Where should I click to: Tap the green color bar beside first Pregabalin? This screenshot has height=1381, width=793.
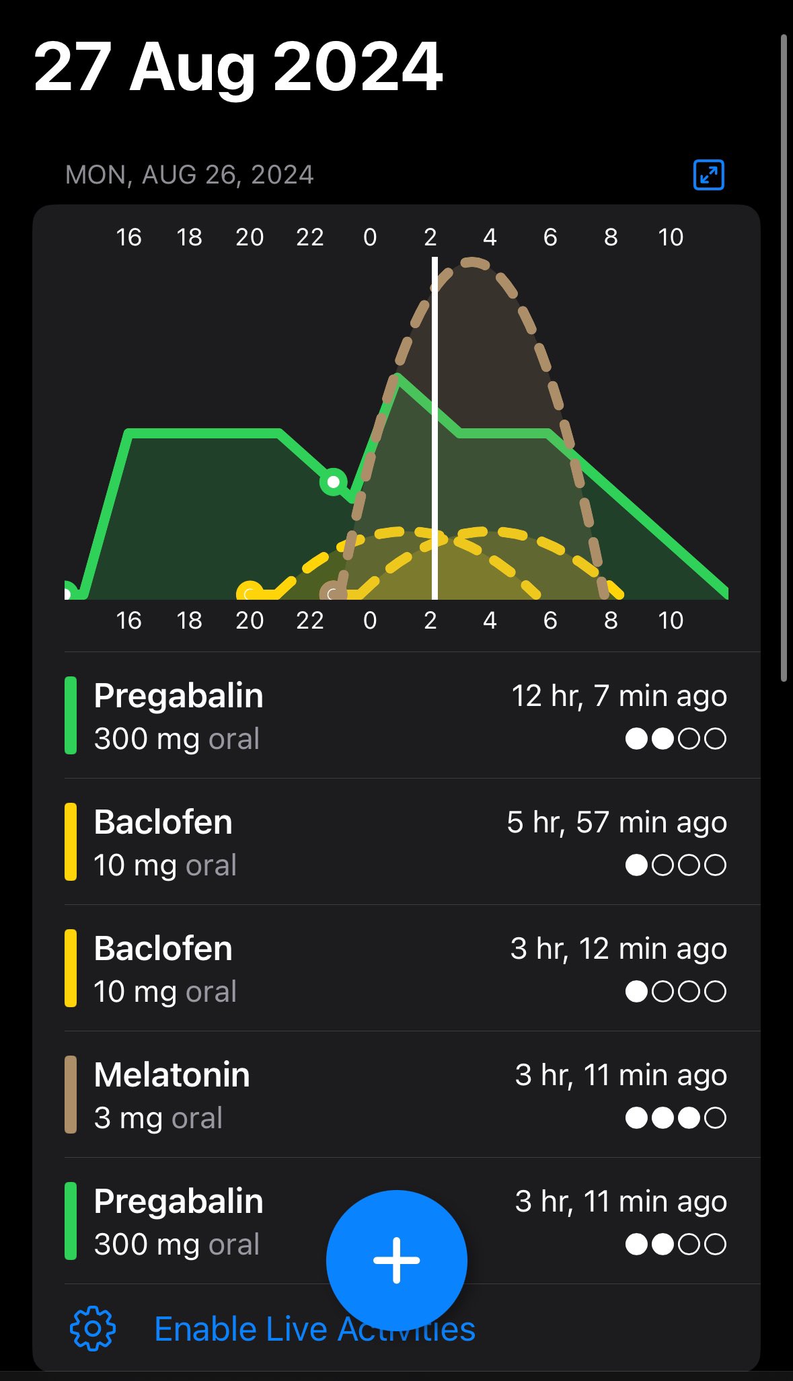click(70, 715)
